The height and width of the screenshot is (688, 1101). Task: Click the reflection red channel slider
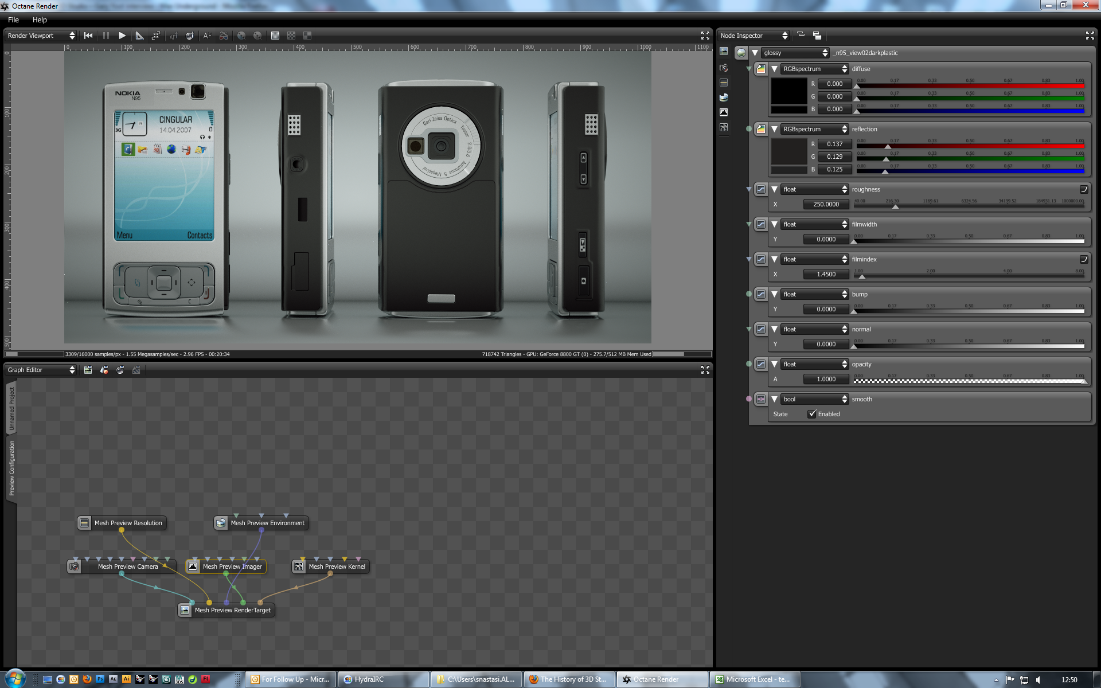pos(969,146)
